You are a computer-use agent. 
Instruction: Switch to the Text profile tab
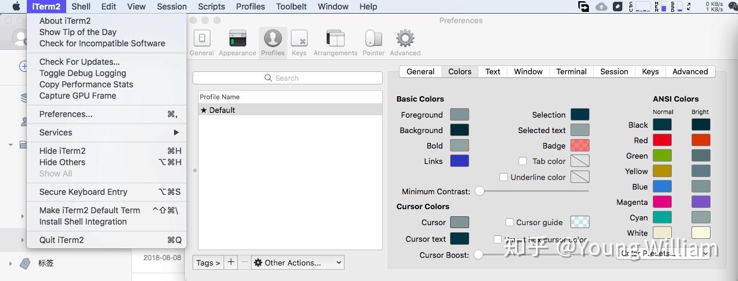[x=492, y=71]
